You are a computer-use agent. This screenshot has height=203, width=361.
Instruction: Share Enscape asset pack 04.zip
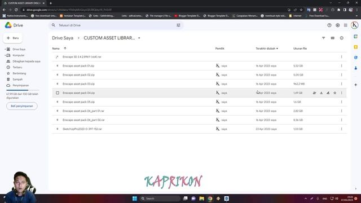click(x=315, y=93)
